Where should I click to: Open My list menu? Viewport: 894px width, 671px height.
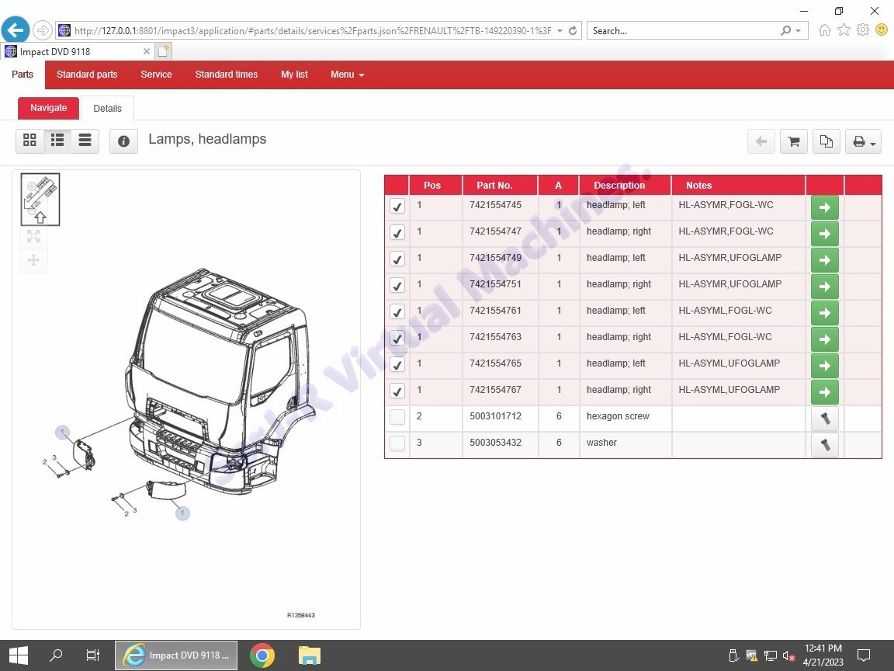pyautogui.click(x=294, y=75)
